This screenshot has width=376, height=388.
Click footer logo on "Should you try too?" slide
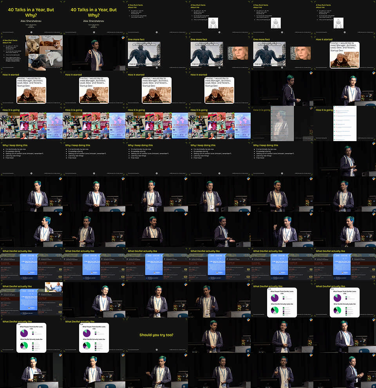pyautogui.click(x=157, y=350)
